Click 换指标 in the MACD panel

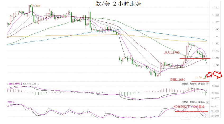202,84
